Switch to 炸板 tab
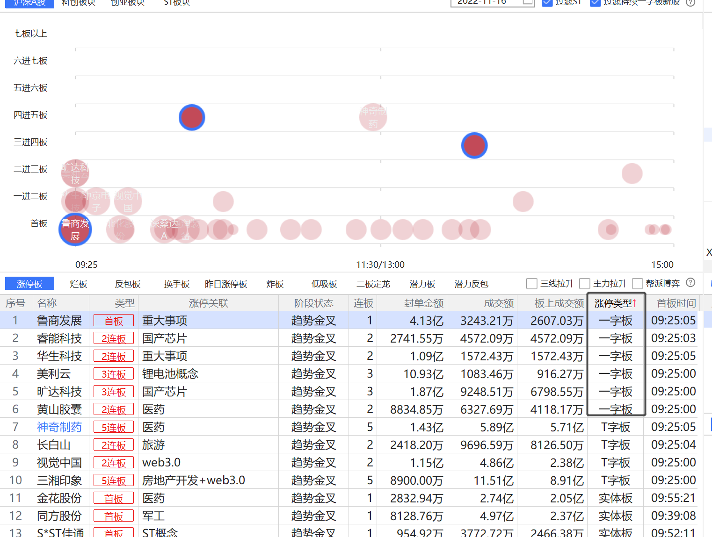Screen dimensions: 712x537 click(x=275, y=284)
